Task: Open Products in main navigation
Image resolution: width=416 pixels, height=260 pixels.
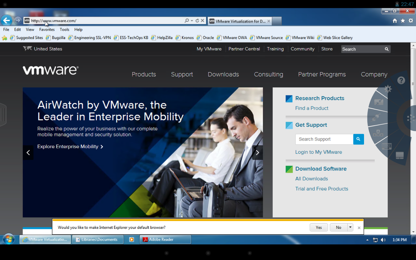Action: (x=144, y=74)
